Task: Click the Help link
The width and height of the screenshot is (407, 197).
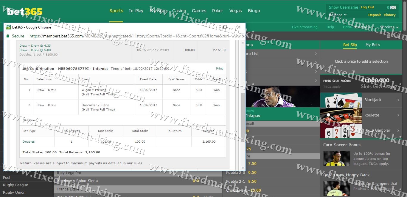Action: coord(330,27)
